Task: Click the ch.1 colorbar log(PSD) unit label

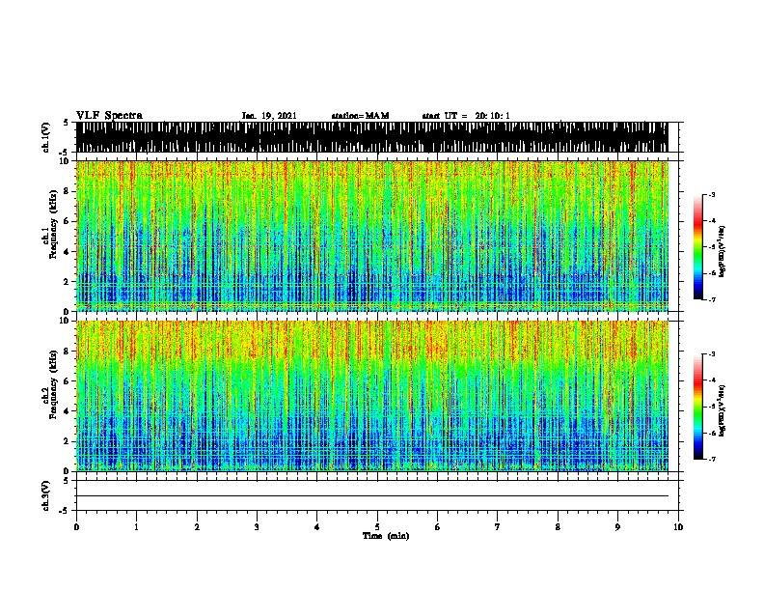Action: coord(723,251)
